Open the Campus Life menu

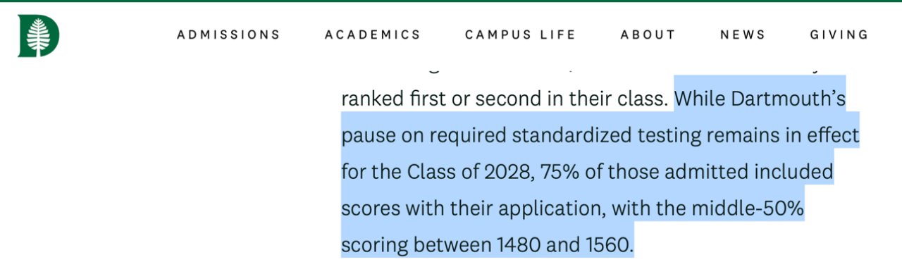click(520, 35)
